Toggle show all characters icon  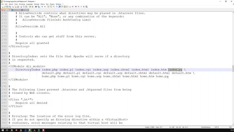pos(57,7)
